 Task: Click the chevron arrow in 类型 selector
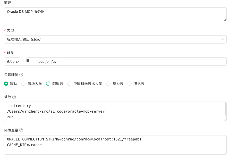pos(222,39)
